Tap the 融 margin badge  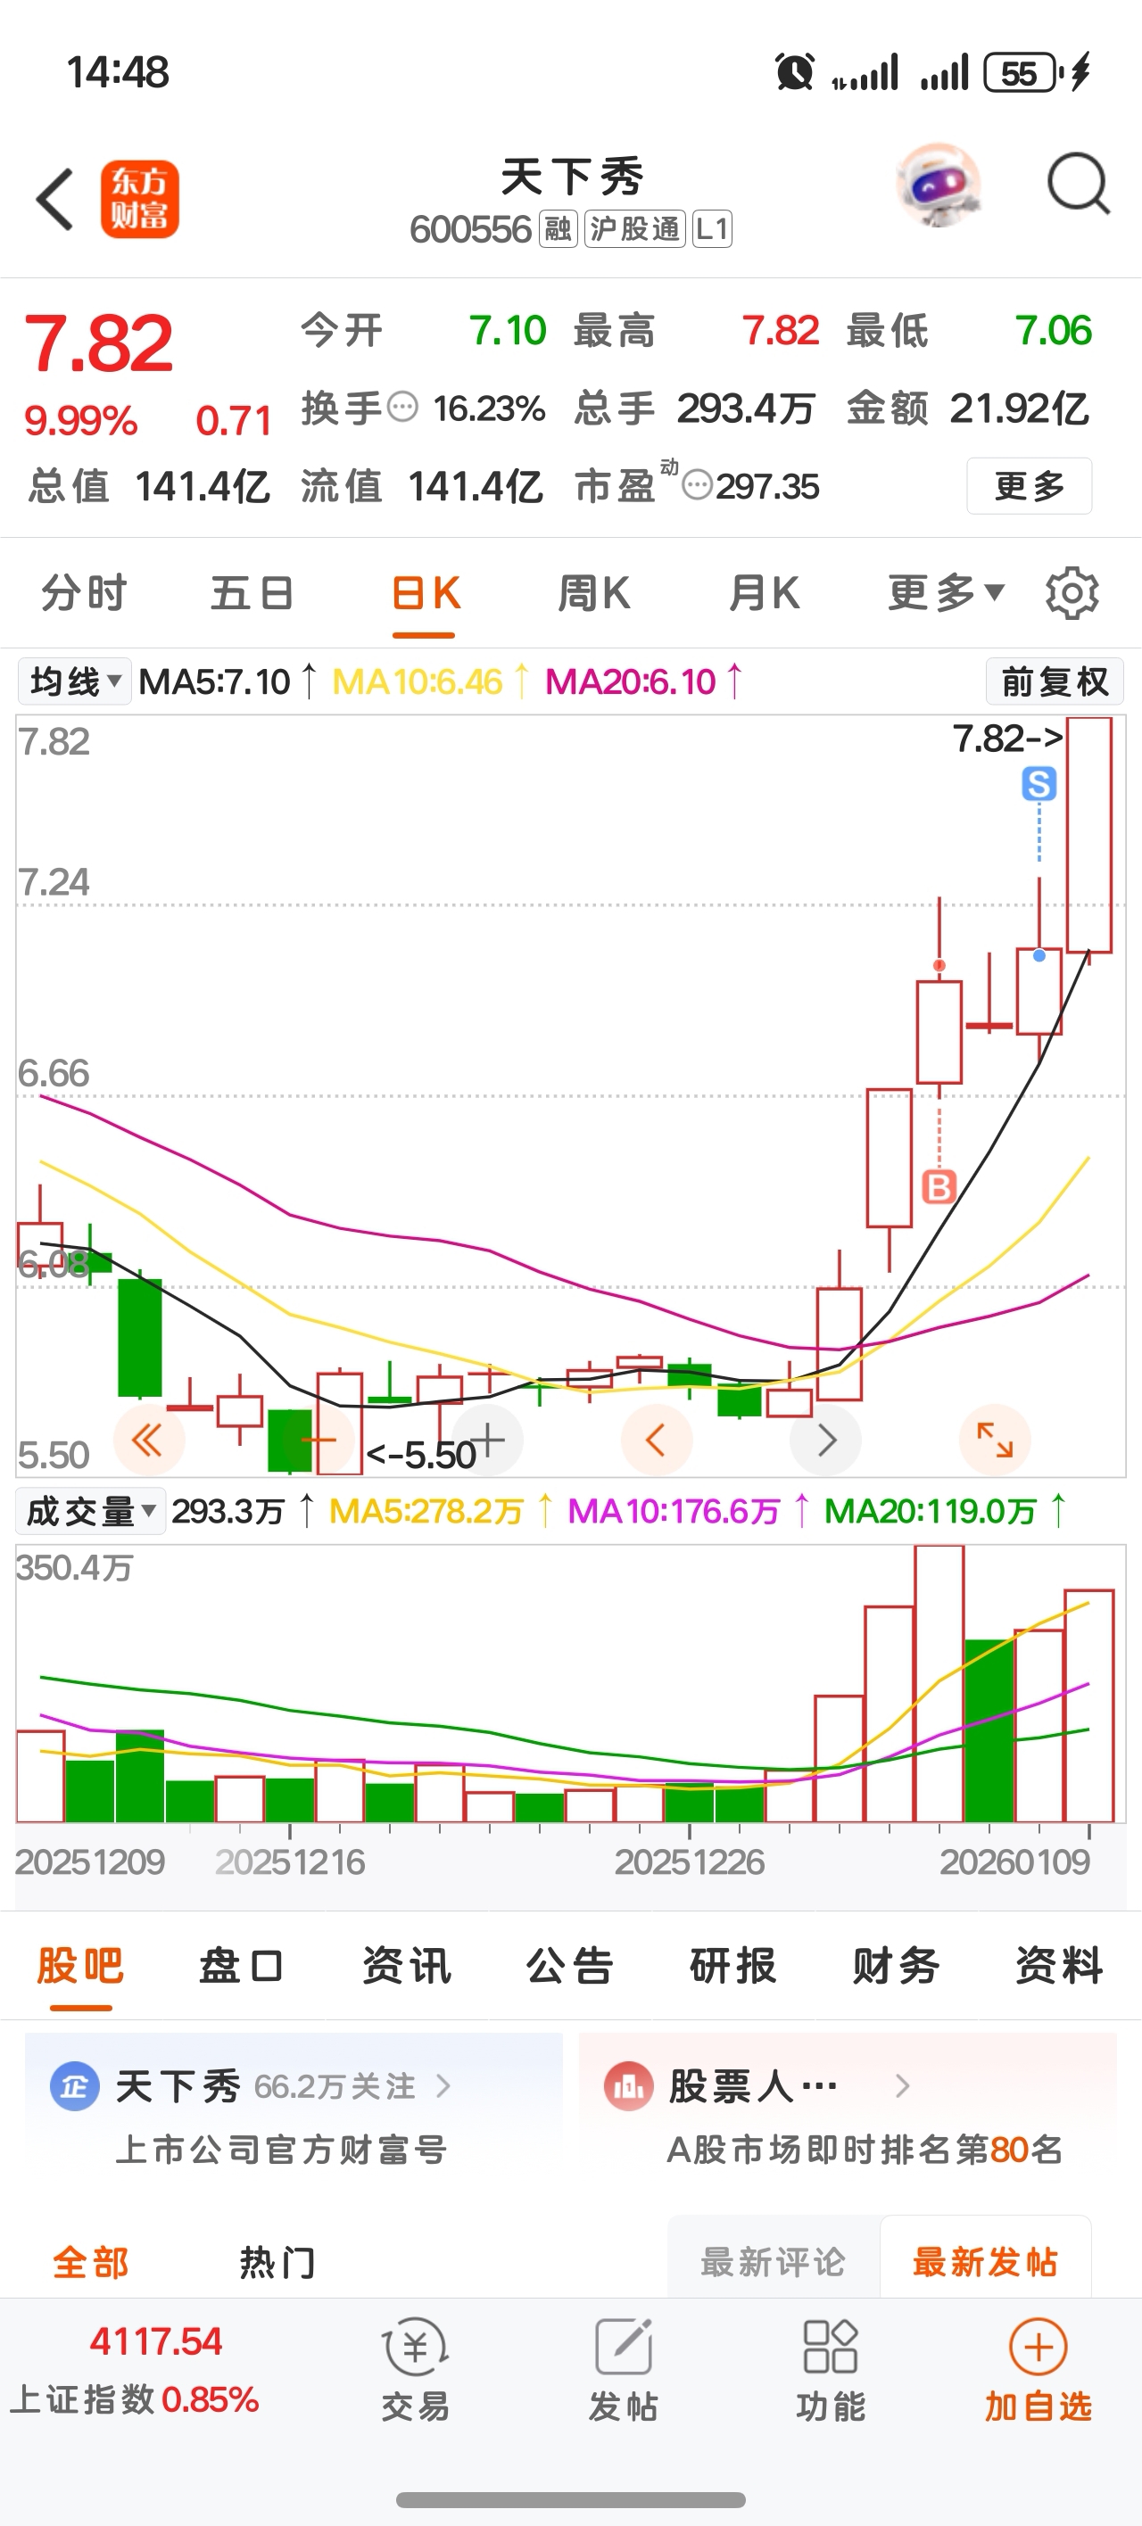[558, 229]
